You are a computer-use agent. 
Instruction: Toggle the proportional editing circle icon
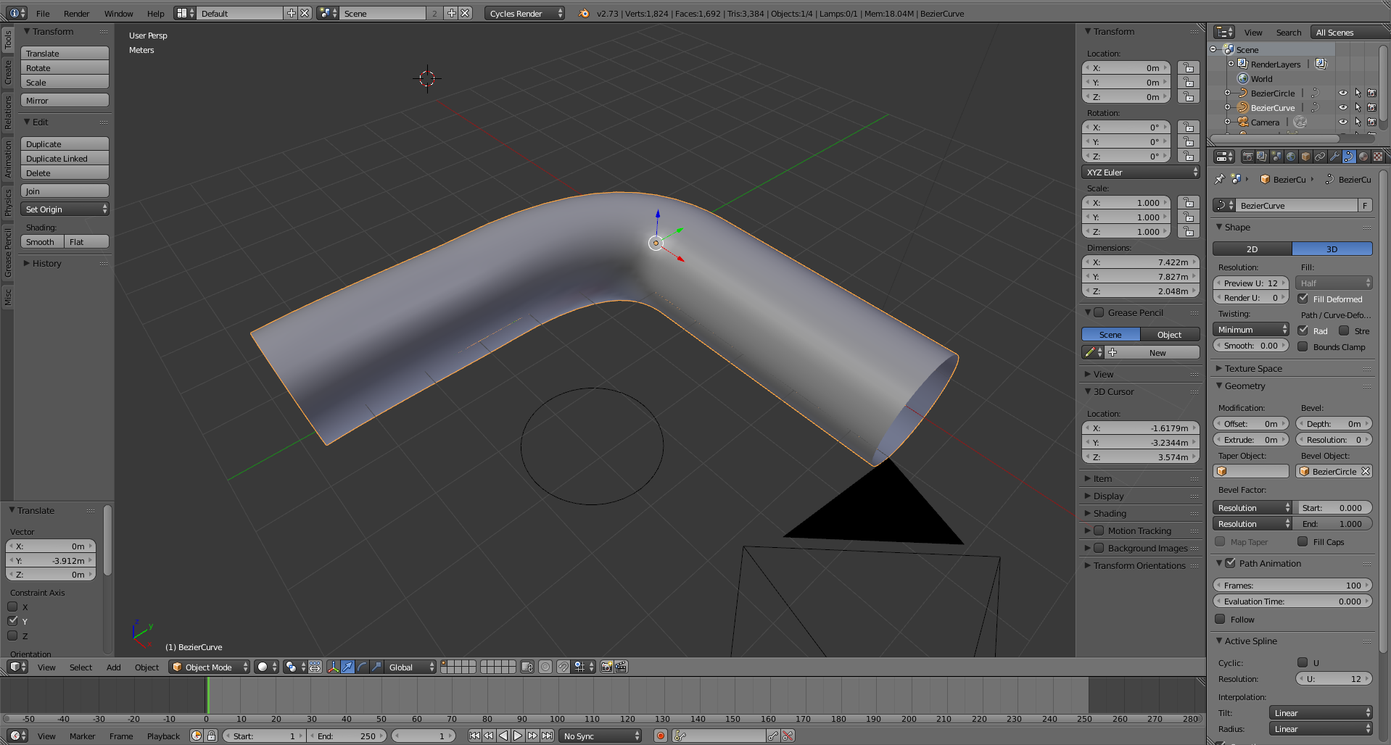545,667
